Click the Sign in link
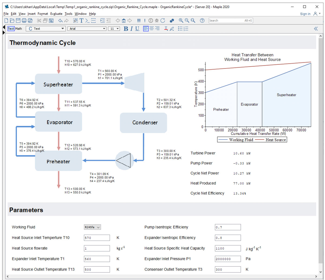Viewport: 325px width, 280px height. (x=305, y=14)
